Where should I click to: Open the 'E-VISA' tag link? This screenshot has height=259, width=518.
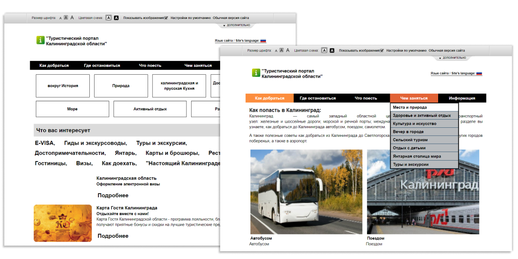click(x=44, y=143)
